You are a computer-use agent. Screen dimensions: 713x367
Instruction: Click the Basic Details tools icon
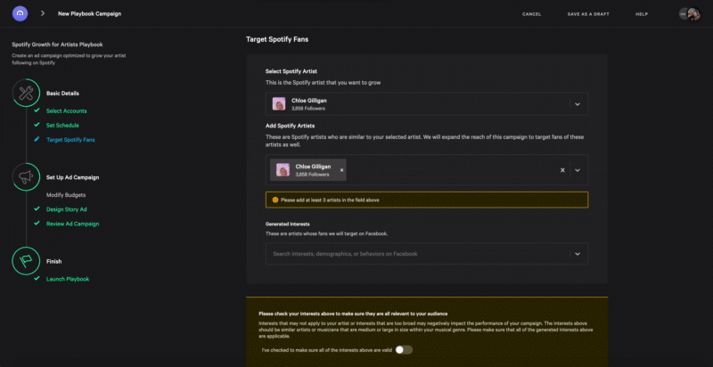click(24, 93)
